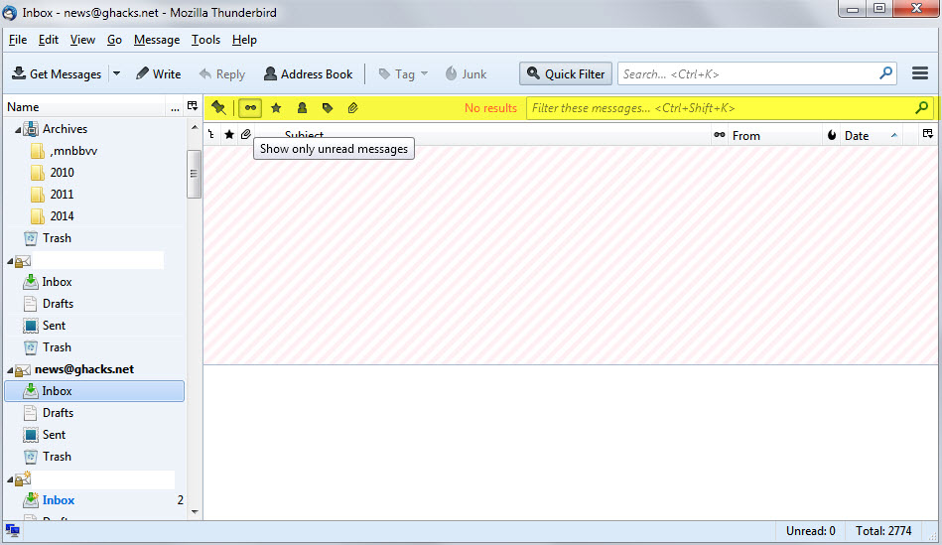
Task: Open the Help menu
Action: [x=244, y=40]
